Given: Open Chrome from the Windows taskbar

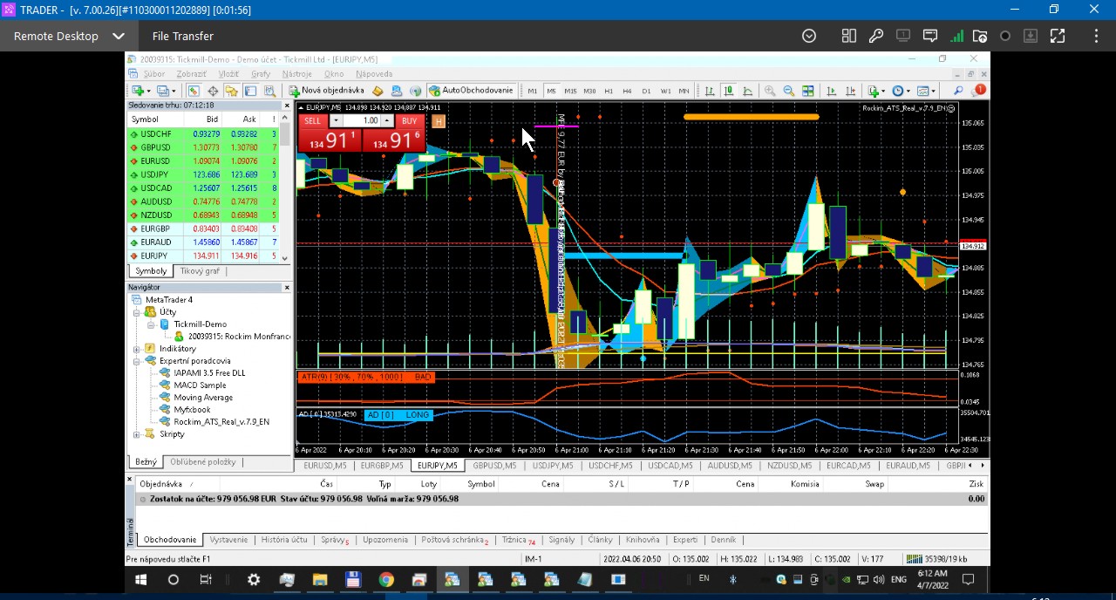Looking at the screenshot, I should pos(385,580).
